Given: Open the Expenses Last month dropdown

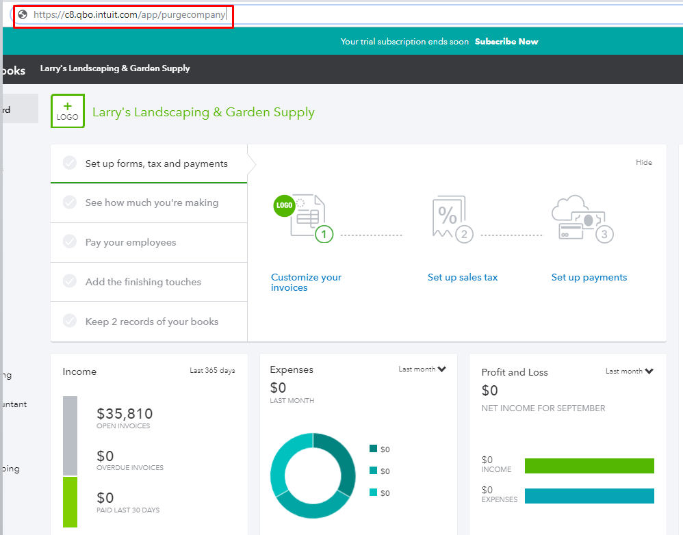Looking at the screenshot, I should [x=422, y=369].
